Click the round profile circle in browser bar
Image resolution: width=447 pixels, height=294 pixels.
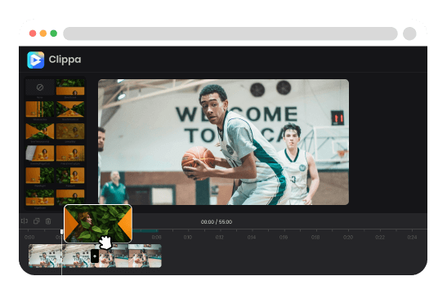pyautogui.click(x=409, y=33)
